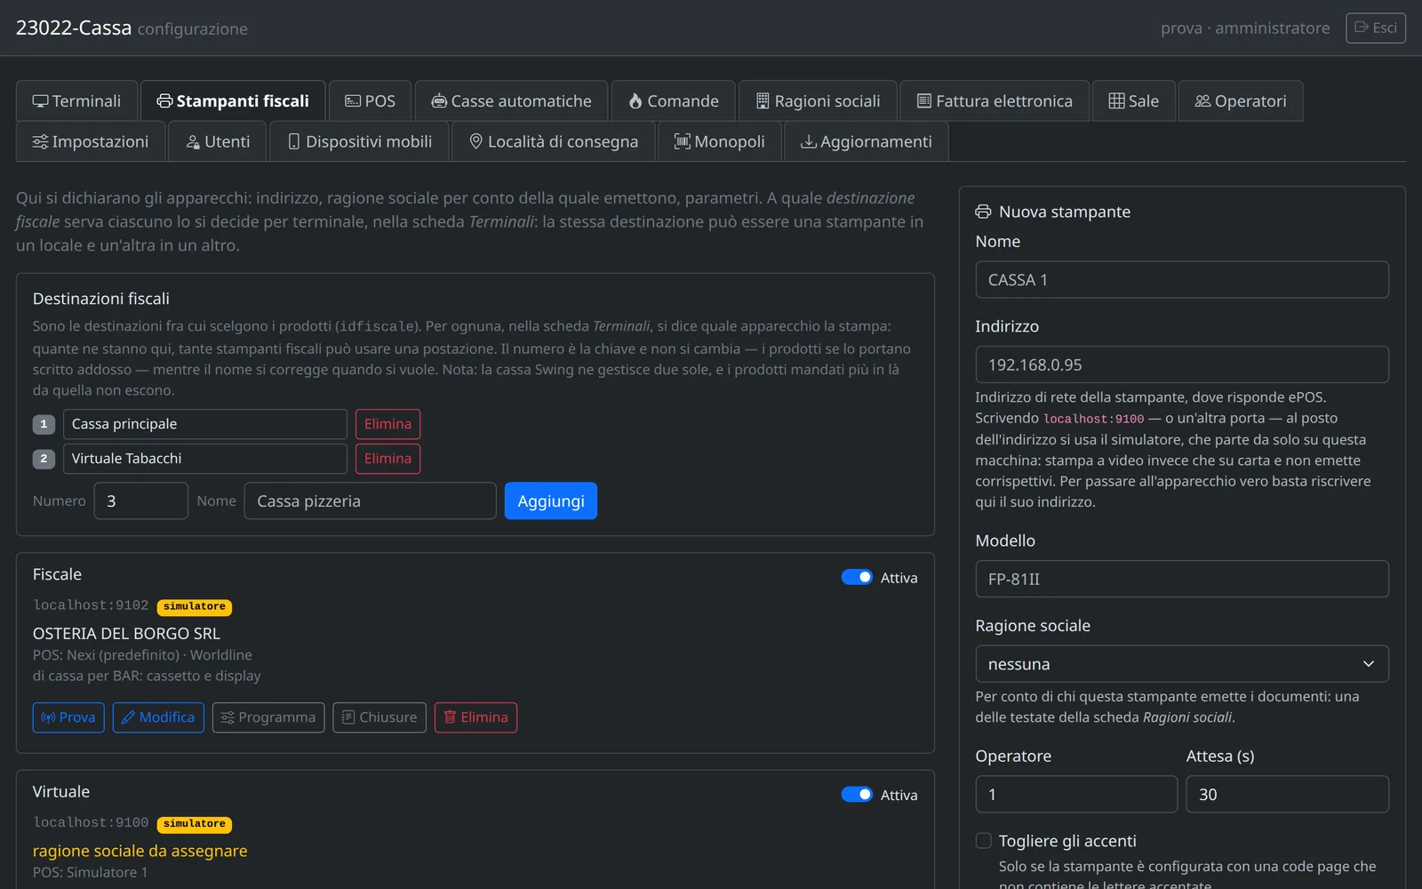Click the Indirizzo field with 192.168.0.95
This screenshot has height=889, width=1422.
click(x=1182, y=364)
